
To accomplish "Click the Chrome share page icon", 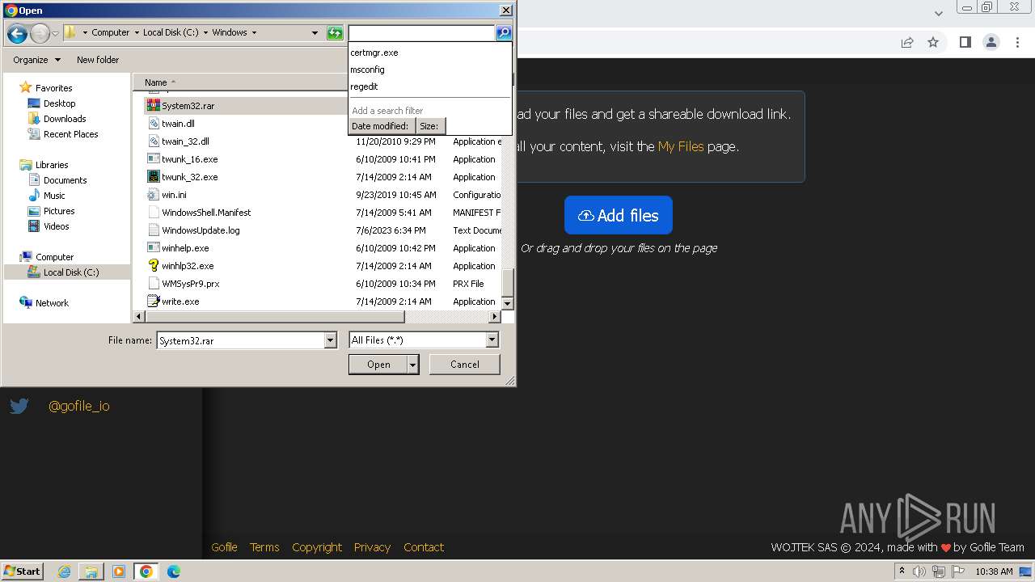I will coord(907,42).
